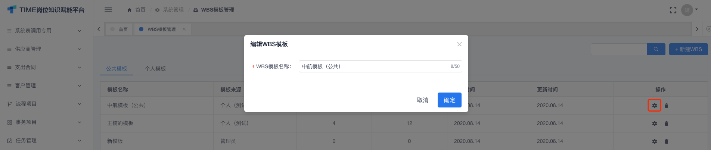711x150 pixels.
Task: Select the 首页 page tab
Action: [x=119, y=29]
